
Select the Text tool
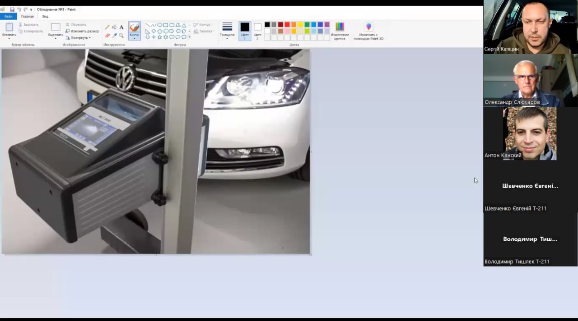pyautogui.click(x=121, y=27)
